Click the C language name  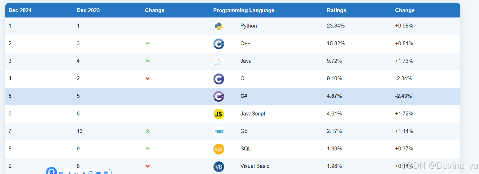tap(242, 78)
